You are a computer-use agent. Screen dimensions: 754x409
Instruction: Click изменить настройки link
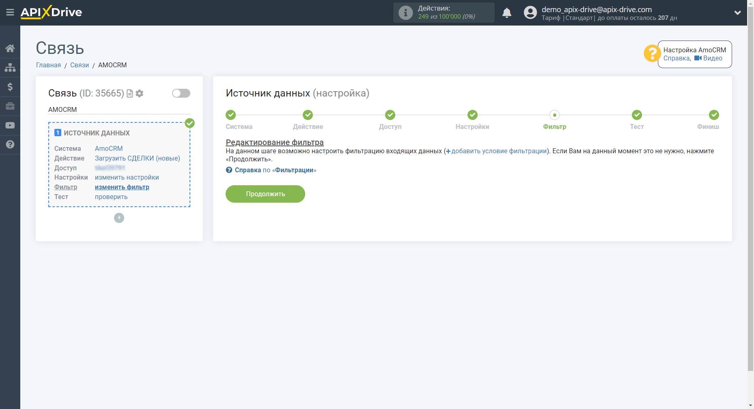click(127, 178)
